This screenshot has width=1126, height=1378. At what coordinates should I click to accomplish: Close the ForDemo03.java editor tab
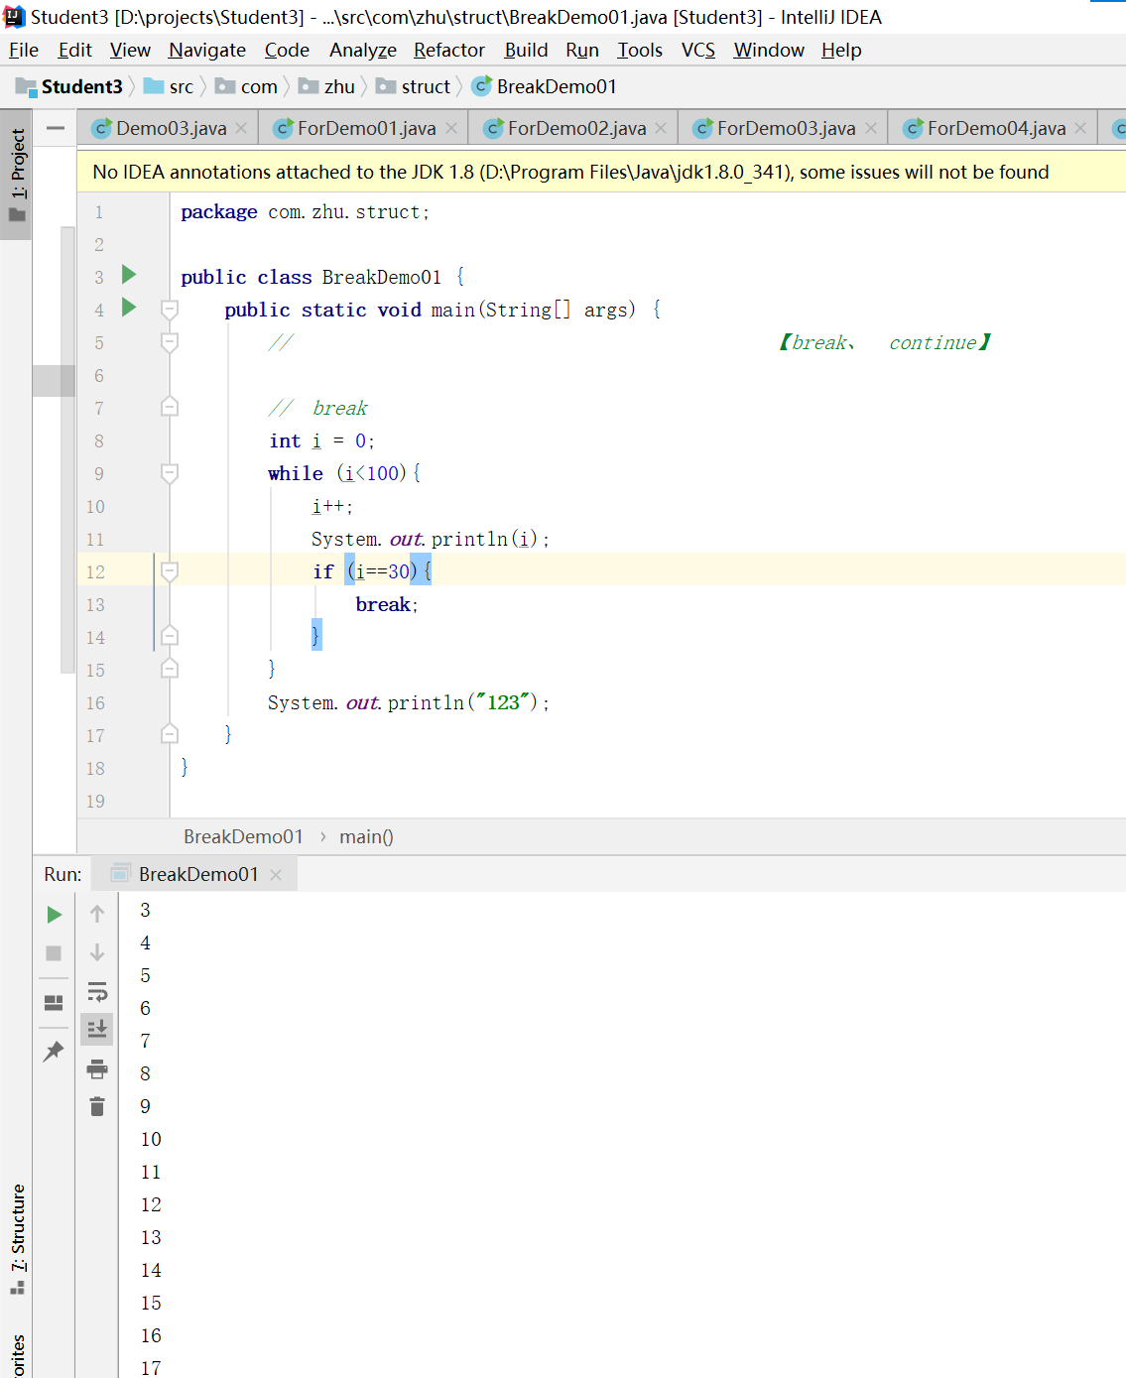(871, 128)
